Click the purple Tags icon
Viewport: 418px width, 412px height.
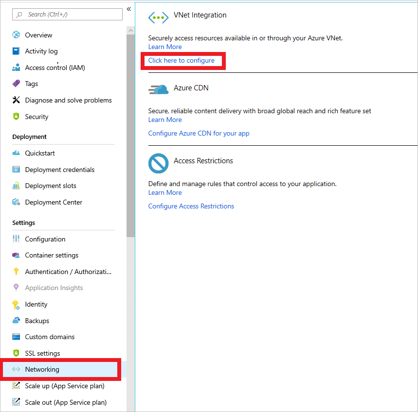[x=16, y=84]
